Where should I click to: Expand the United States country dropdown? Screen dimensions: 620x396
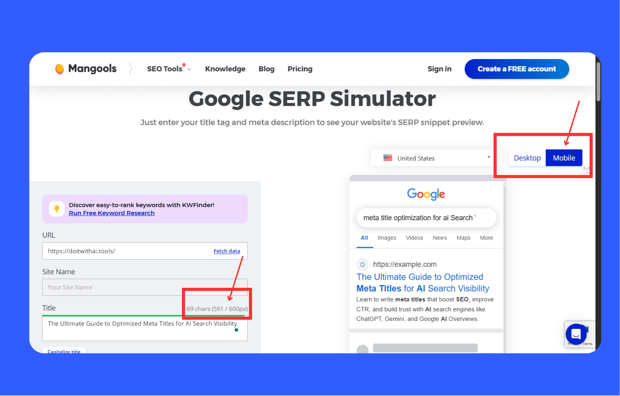coord(436,158)
